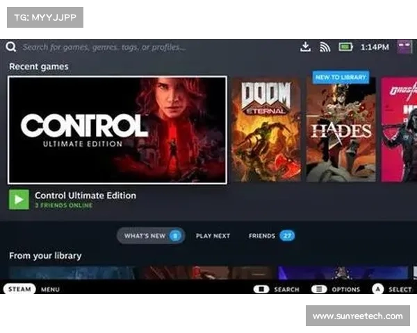Click the What's New count badge
Image resolution: width=417 pixels, height=333 pixels.
point(175,236)
